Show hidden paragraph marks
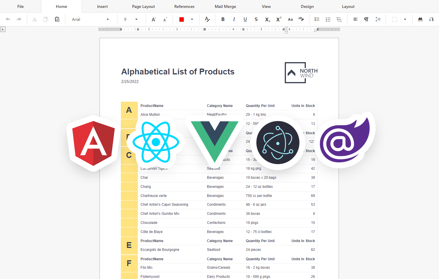The height and width of the screenshot is (279, 439). pos(366,19)
